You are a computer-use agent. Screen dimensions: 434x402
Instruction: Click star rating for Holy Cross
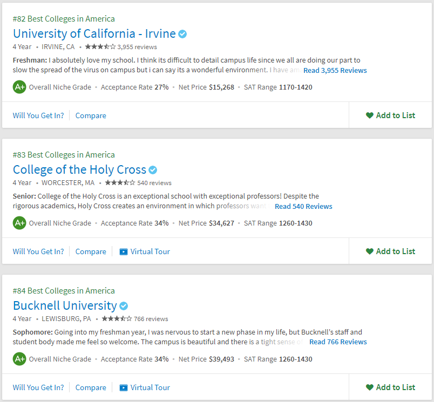click(120, 182)
